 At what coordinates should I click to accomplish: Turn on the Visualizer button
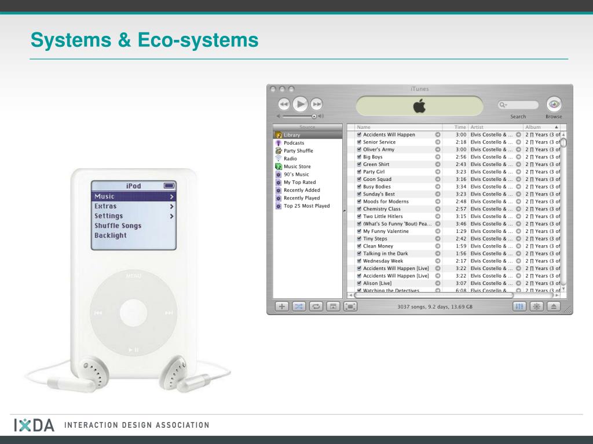point(537,306)
